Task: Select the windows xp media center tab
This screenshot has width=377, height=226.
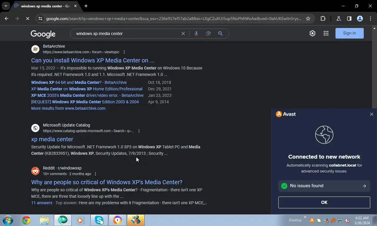Action: point(45,6)
